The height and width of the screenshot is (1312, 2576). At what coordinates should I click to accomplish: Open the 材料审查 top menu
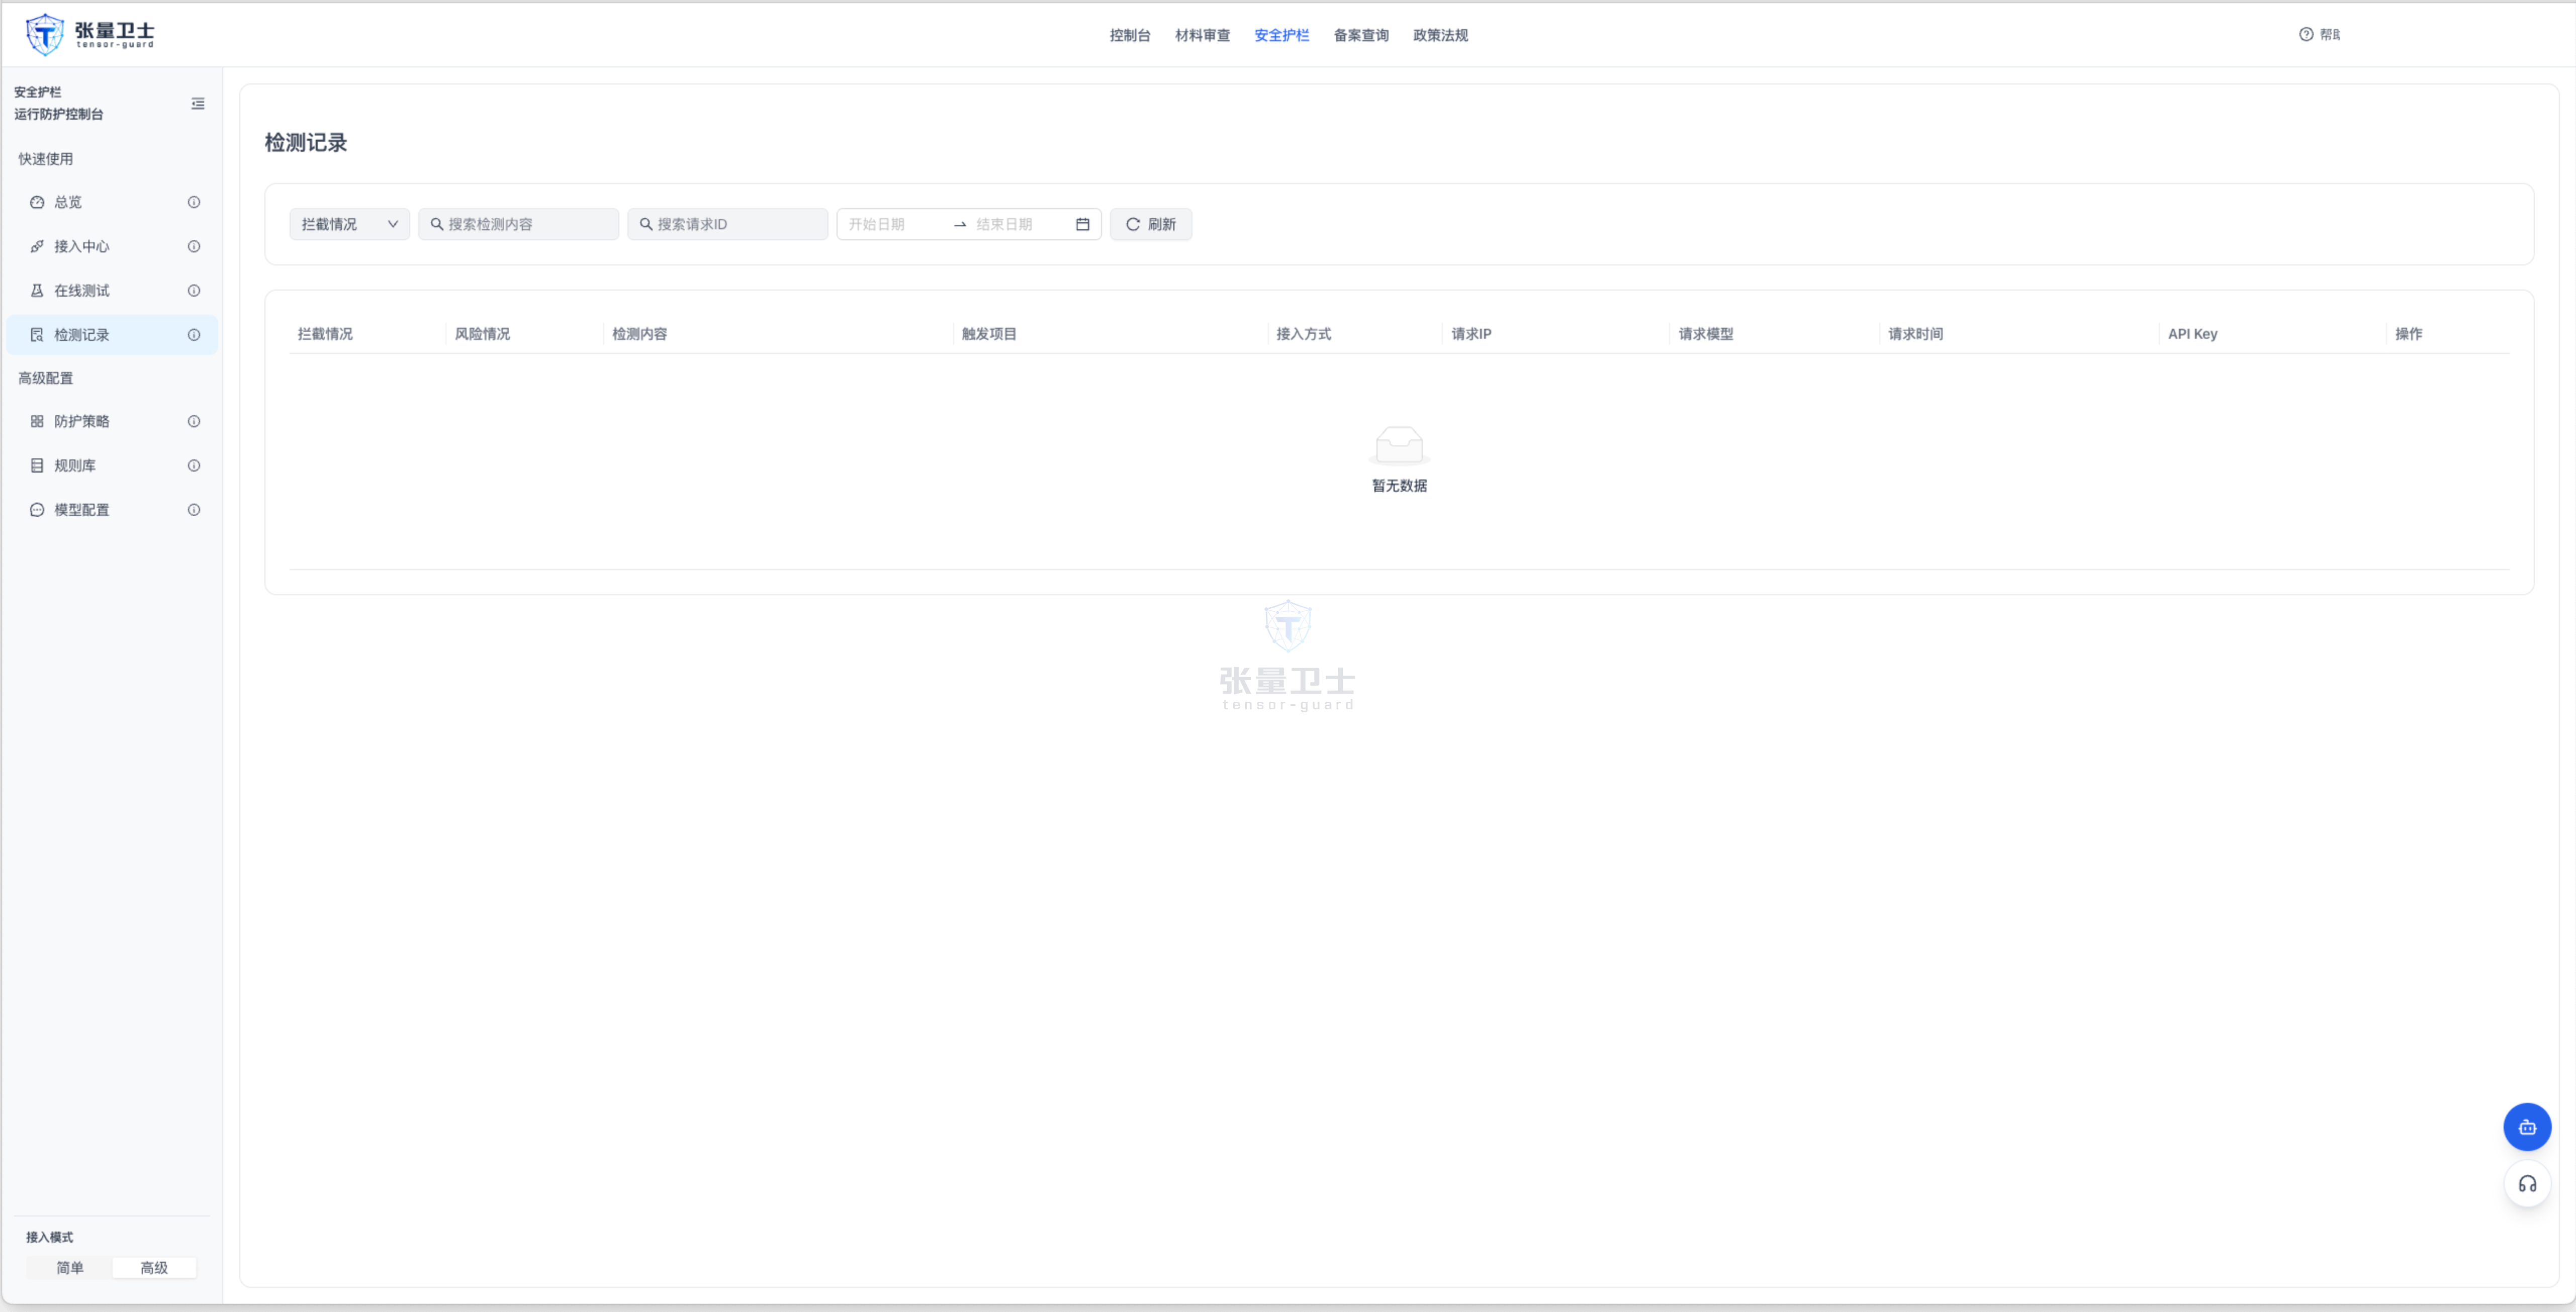pos(1202,35)
